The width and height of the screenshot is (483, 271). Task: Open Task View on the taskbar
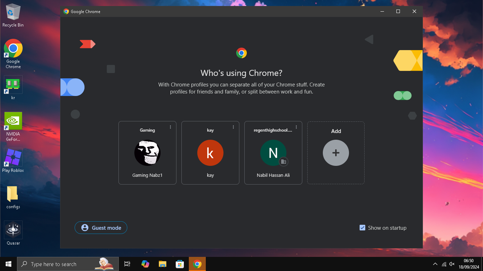127,264
